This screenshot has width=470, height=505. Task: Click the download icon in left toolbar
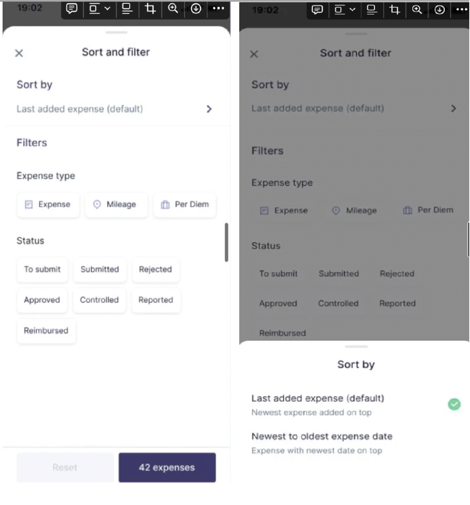coord(196,8)
